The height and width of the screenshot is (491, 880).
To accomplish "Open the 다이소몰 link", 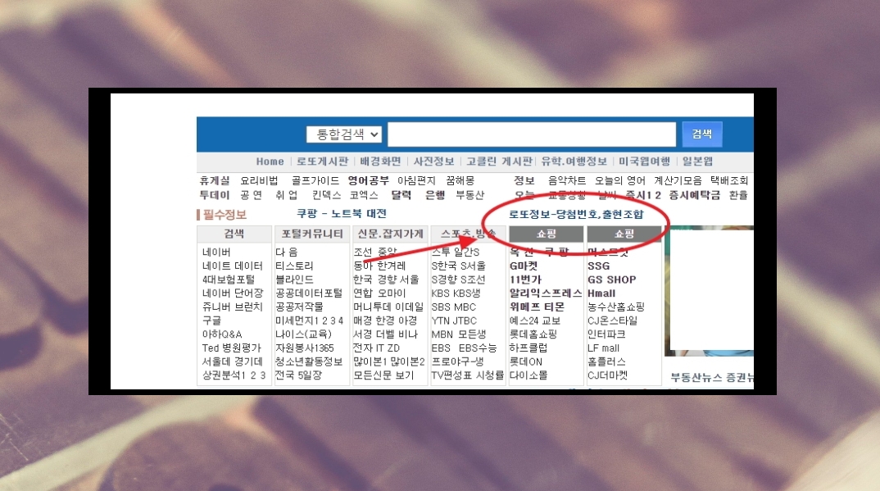I will pyautogui.click(x=528, y=375).
